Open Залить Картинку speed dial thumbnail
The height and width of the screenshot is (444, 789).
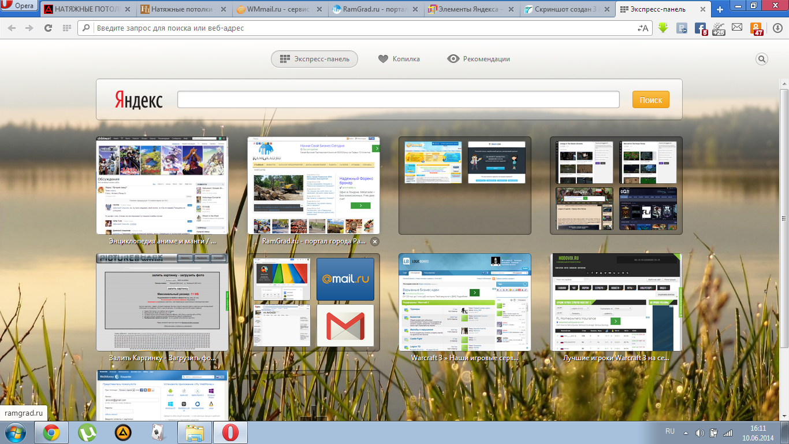pyautogui.click(x=162, y=302)
